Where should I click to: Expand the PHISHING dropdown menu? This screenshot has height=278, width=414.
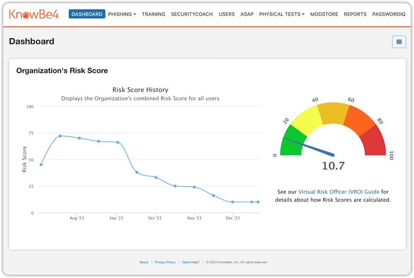click(x=122, y=14)
